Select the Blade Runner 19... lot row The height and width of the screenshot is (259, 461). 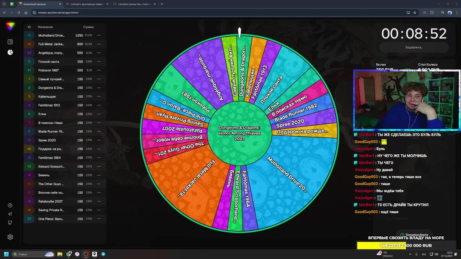(65, 131)
